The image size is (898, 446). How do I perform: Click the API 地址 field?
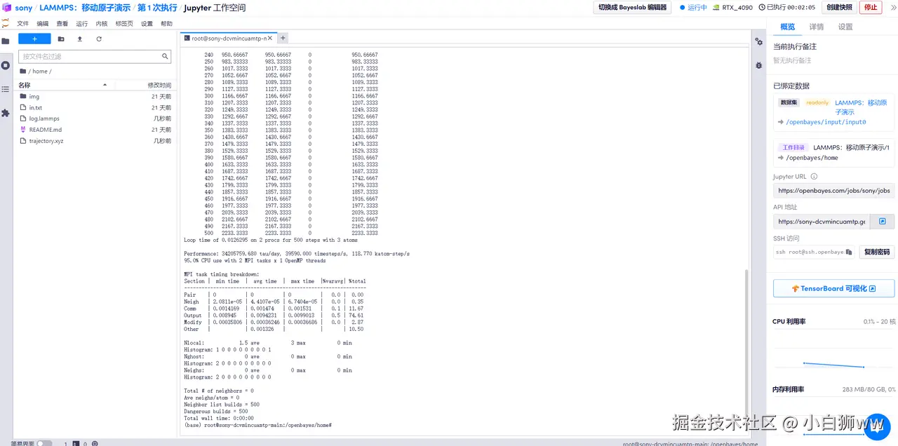point(822,221)
